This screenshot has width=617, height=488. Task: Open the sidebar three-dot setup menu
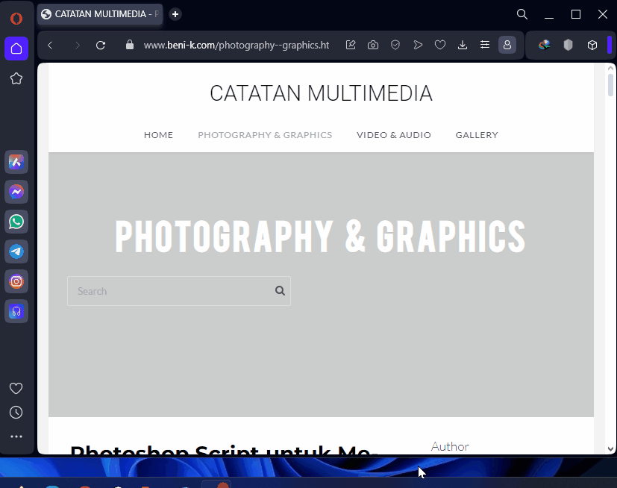tap(16, 437)
